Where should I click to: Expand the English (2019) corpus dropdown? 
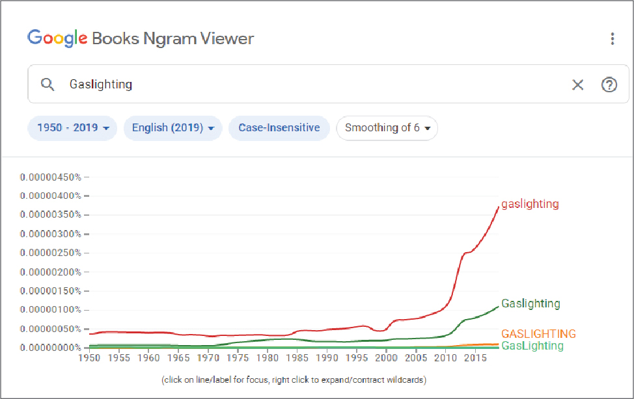pyautogui.click(x=172, y=127)
